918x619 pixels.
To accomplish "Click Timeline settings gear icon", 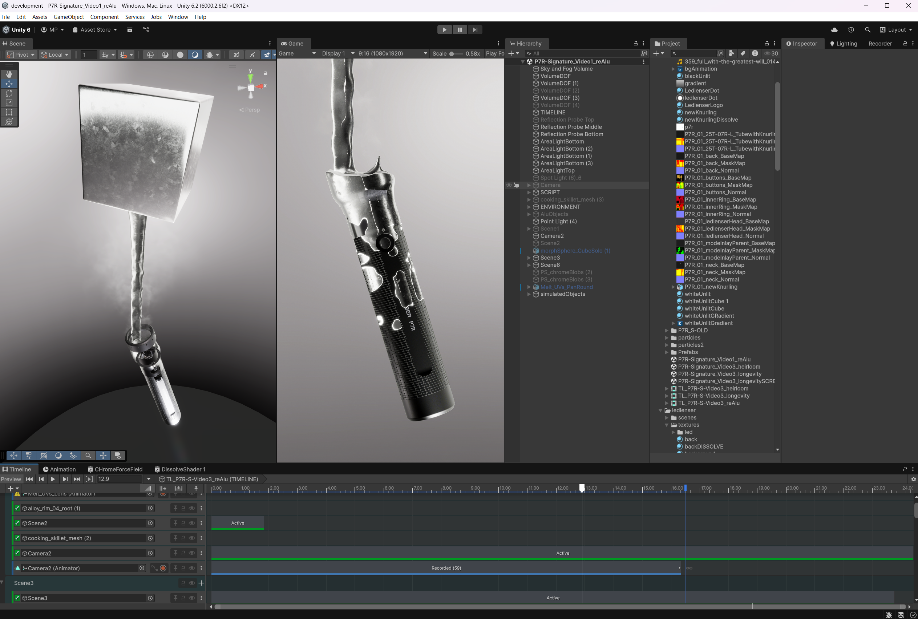I will (913, 479).
